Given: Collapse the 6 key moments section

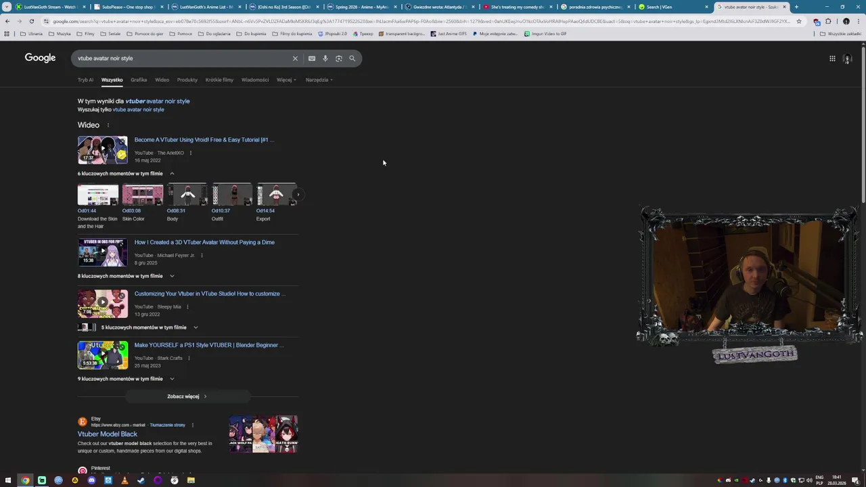Looking at the screenshot, I should (x=172, y=174).
